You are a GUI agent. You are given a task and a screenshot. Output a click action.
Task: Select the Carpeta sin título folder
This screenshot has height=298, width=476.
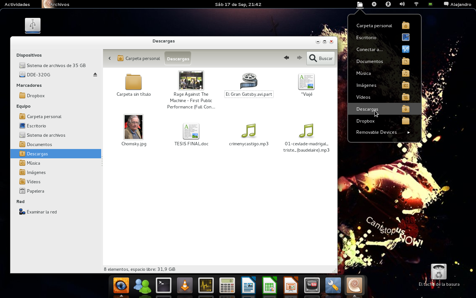(x=134, y=85)
